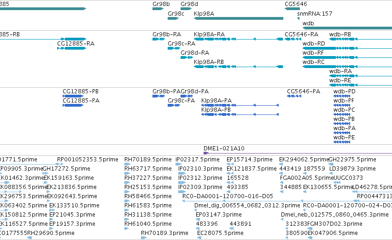Click the CG5646-RA transcript label
392x240 pixels.
[301, 34]
